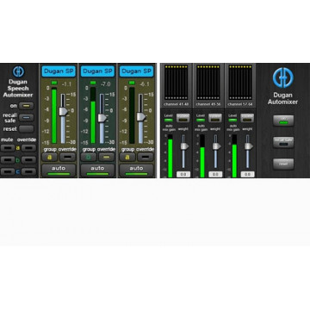The width and height of the screenshot is (310, 310).
Task: Toggle override on the -1.1 channel strip
Action: click(68, 157)
